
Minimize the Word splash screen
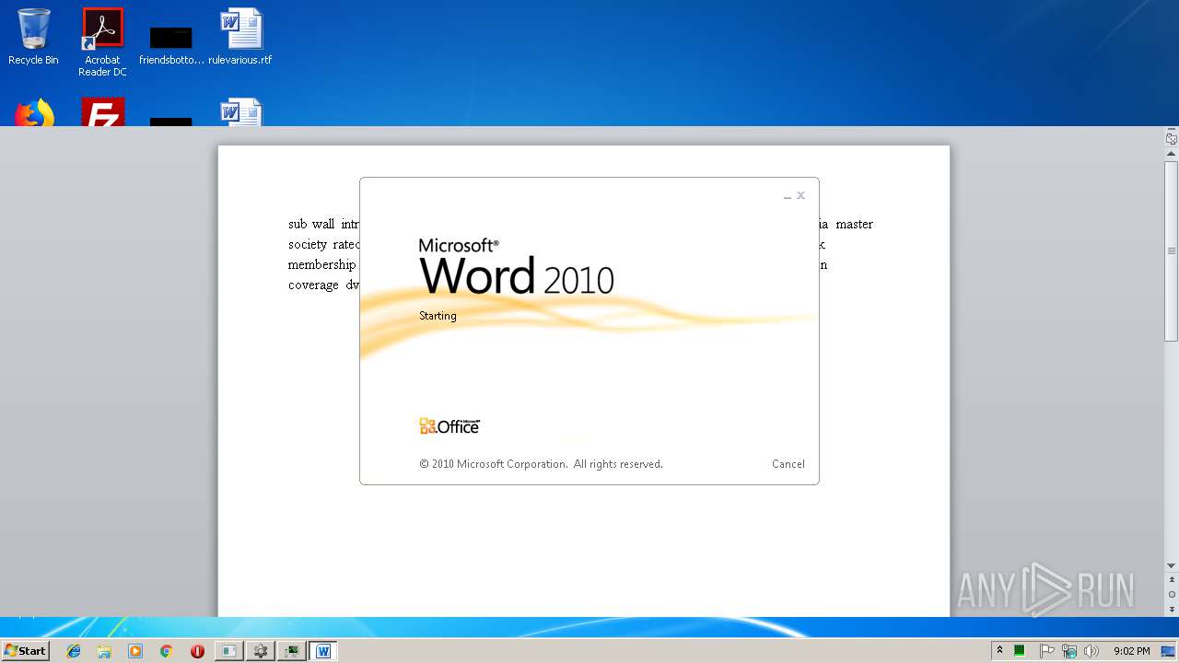tap(788, 196)
